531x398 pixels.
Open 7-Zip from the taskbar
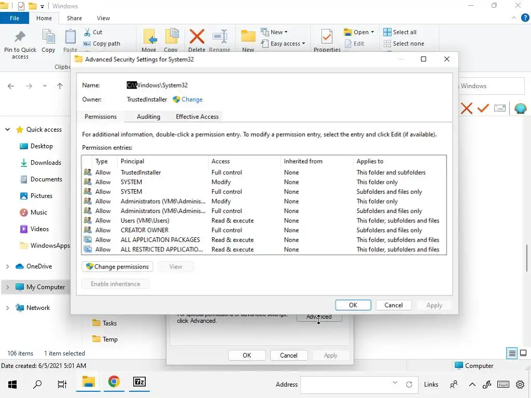point(139,382)
